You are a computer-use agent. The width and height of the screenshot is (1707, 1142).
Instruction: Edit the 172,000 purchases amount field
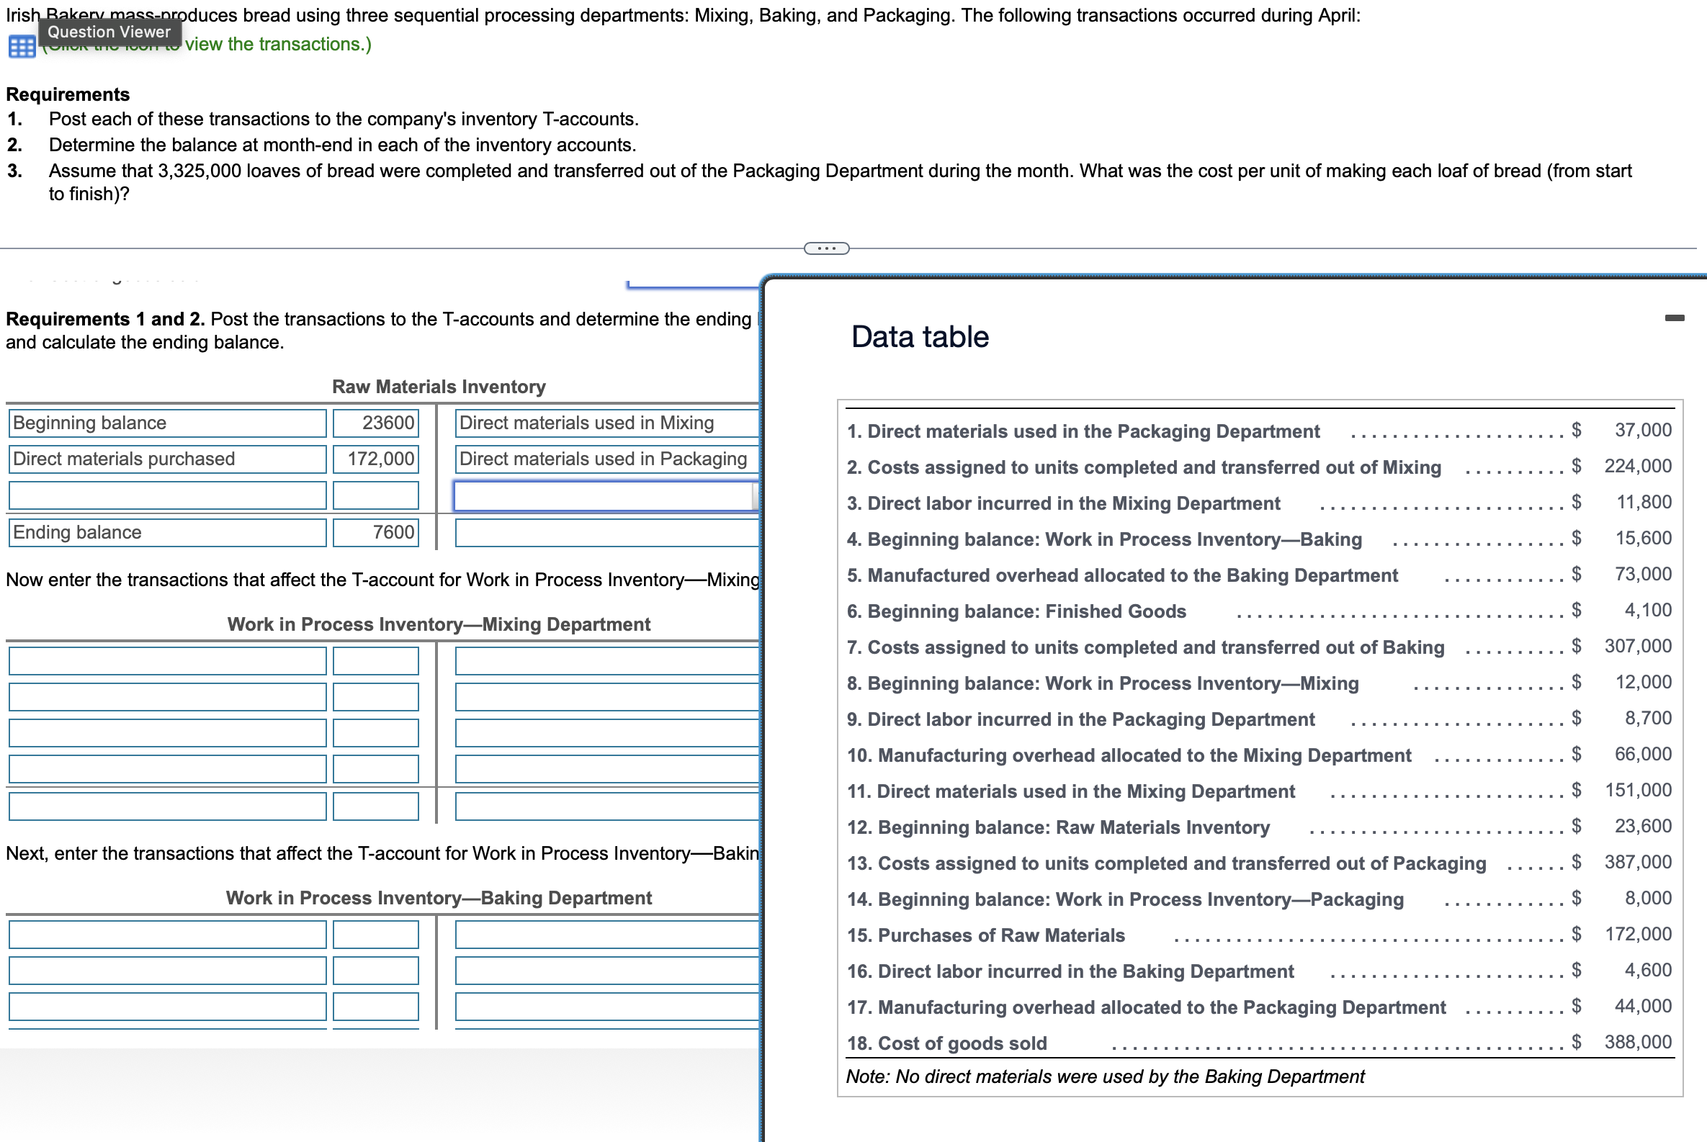(x=375, y=459)
